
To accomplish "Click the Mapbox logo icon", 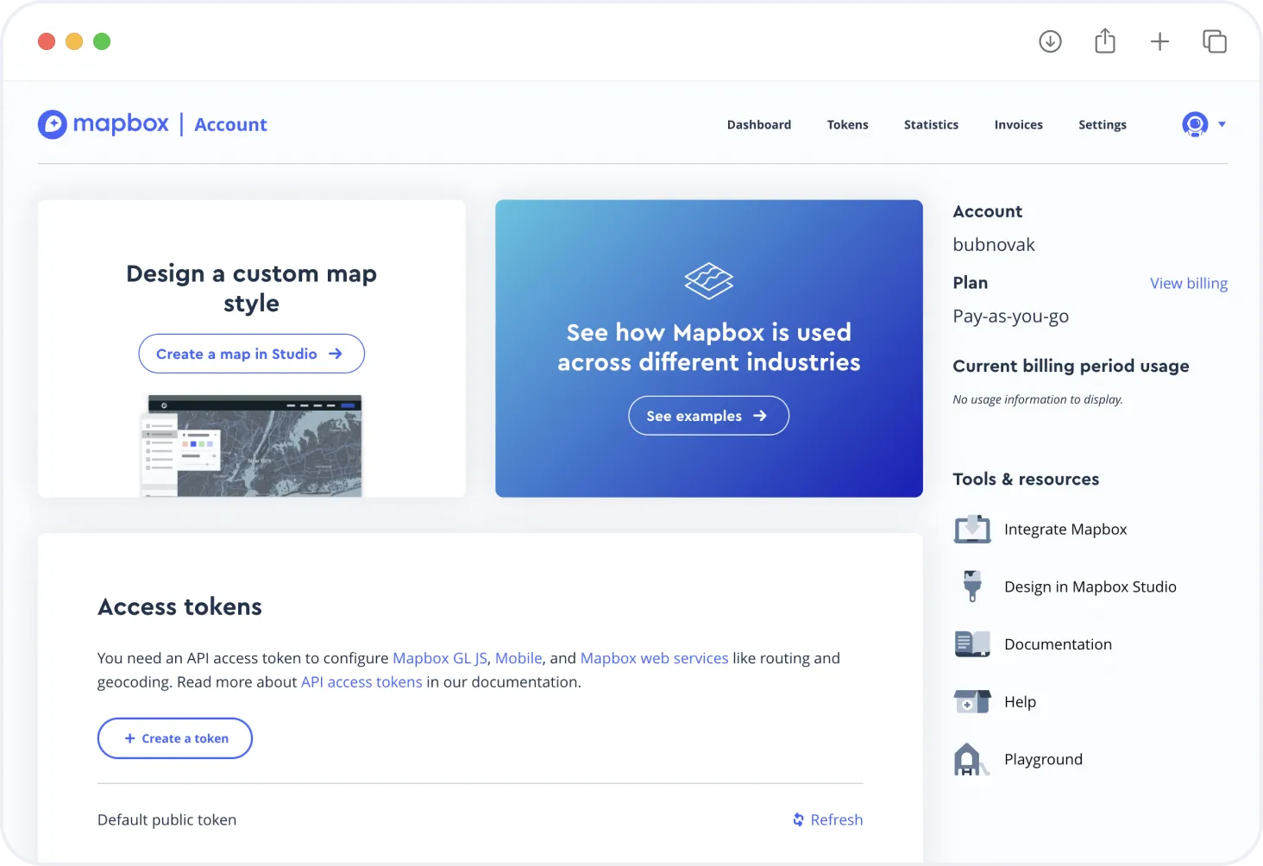I will click(x=52, y=124).
